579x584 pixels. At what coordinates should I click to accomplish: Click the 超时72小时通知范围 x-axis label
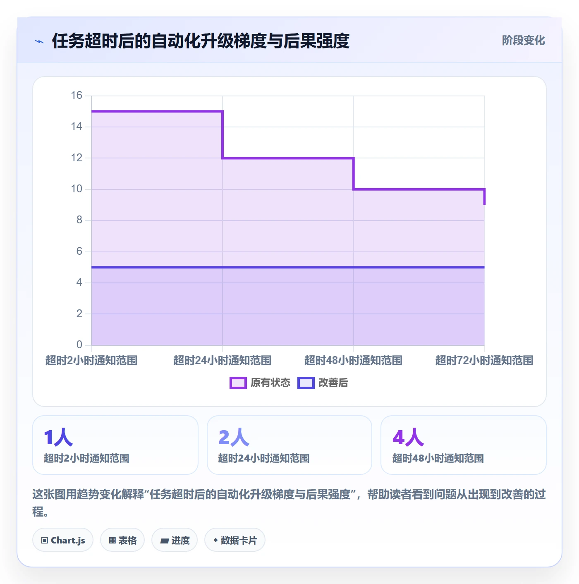(x=484, y=360)
